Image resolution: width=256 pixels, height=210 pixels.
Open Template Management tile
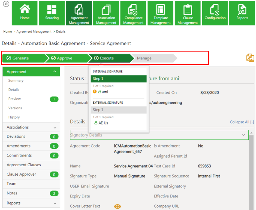coord(161,13)
